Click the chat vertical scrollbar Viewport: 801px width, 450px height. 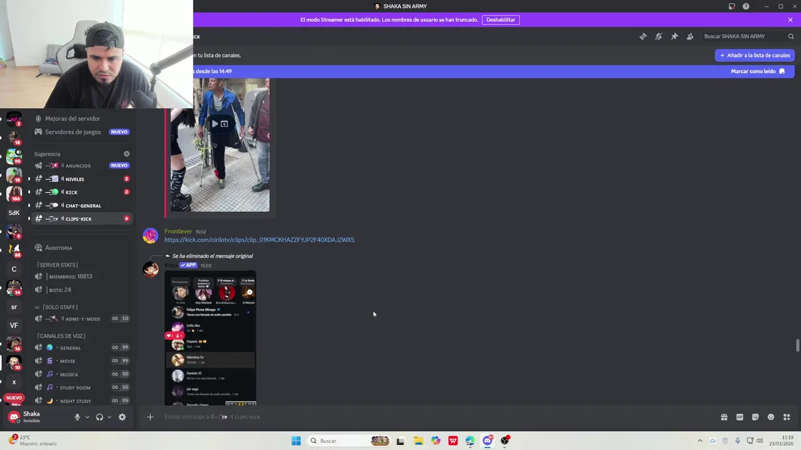point(797,346)
